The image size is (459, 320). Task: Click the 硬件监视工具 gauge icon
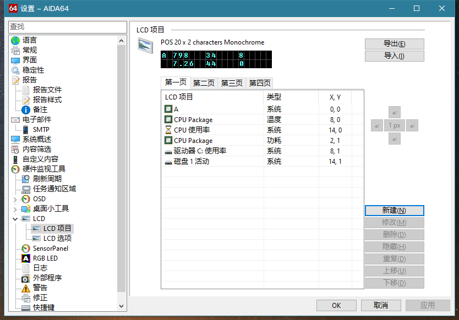tap(15, 169)
